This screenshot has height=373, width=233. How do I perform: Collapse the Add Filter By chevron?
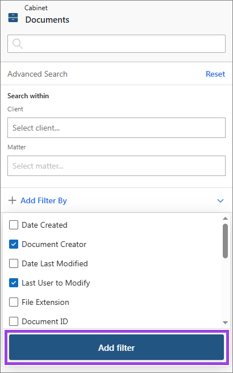pos(220,201)
